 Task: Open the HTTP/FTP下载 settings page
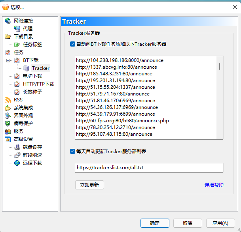(38, 84)
